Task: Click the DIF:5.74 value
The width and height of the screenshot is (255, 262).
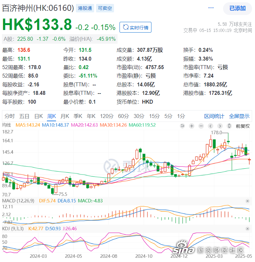Action: [x=47, y=201]
